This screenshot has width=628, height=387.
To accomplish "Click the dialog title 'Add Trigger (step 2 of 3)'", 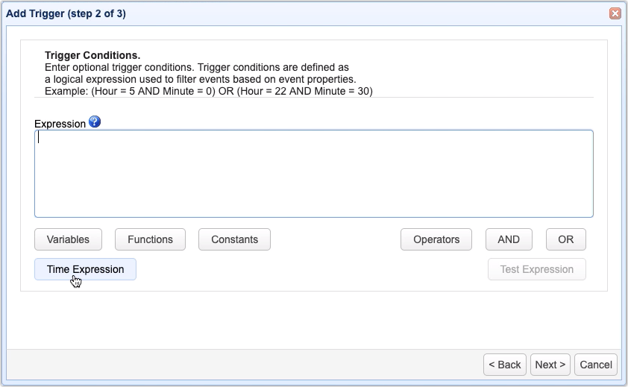I will pos(67,13).
